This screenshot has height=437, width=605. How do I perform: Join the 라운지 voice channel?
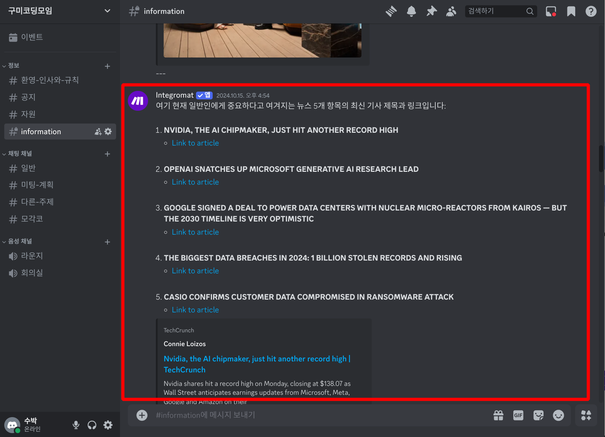tap(60, 256)
